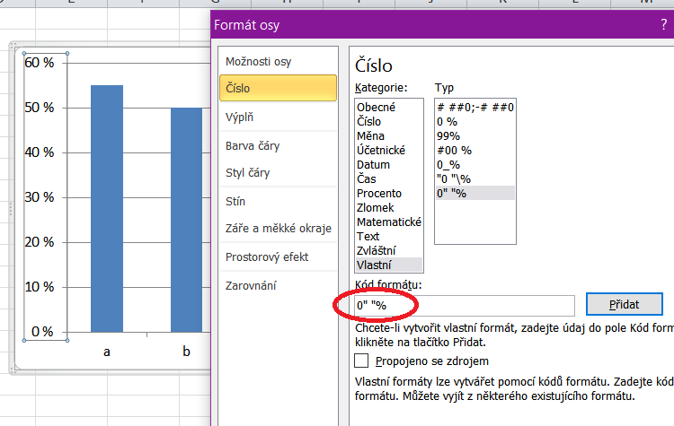Image resolution: width=674 pixels, height=426 pixels.
Task: Click the 30 % axis label
Action: pyautogui.click(x=40, y=197)
